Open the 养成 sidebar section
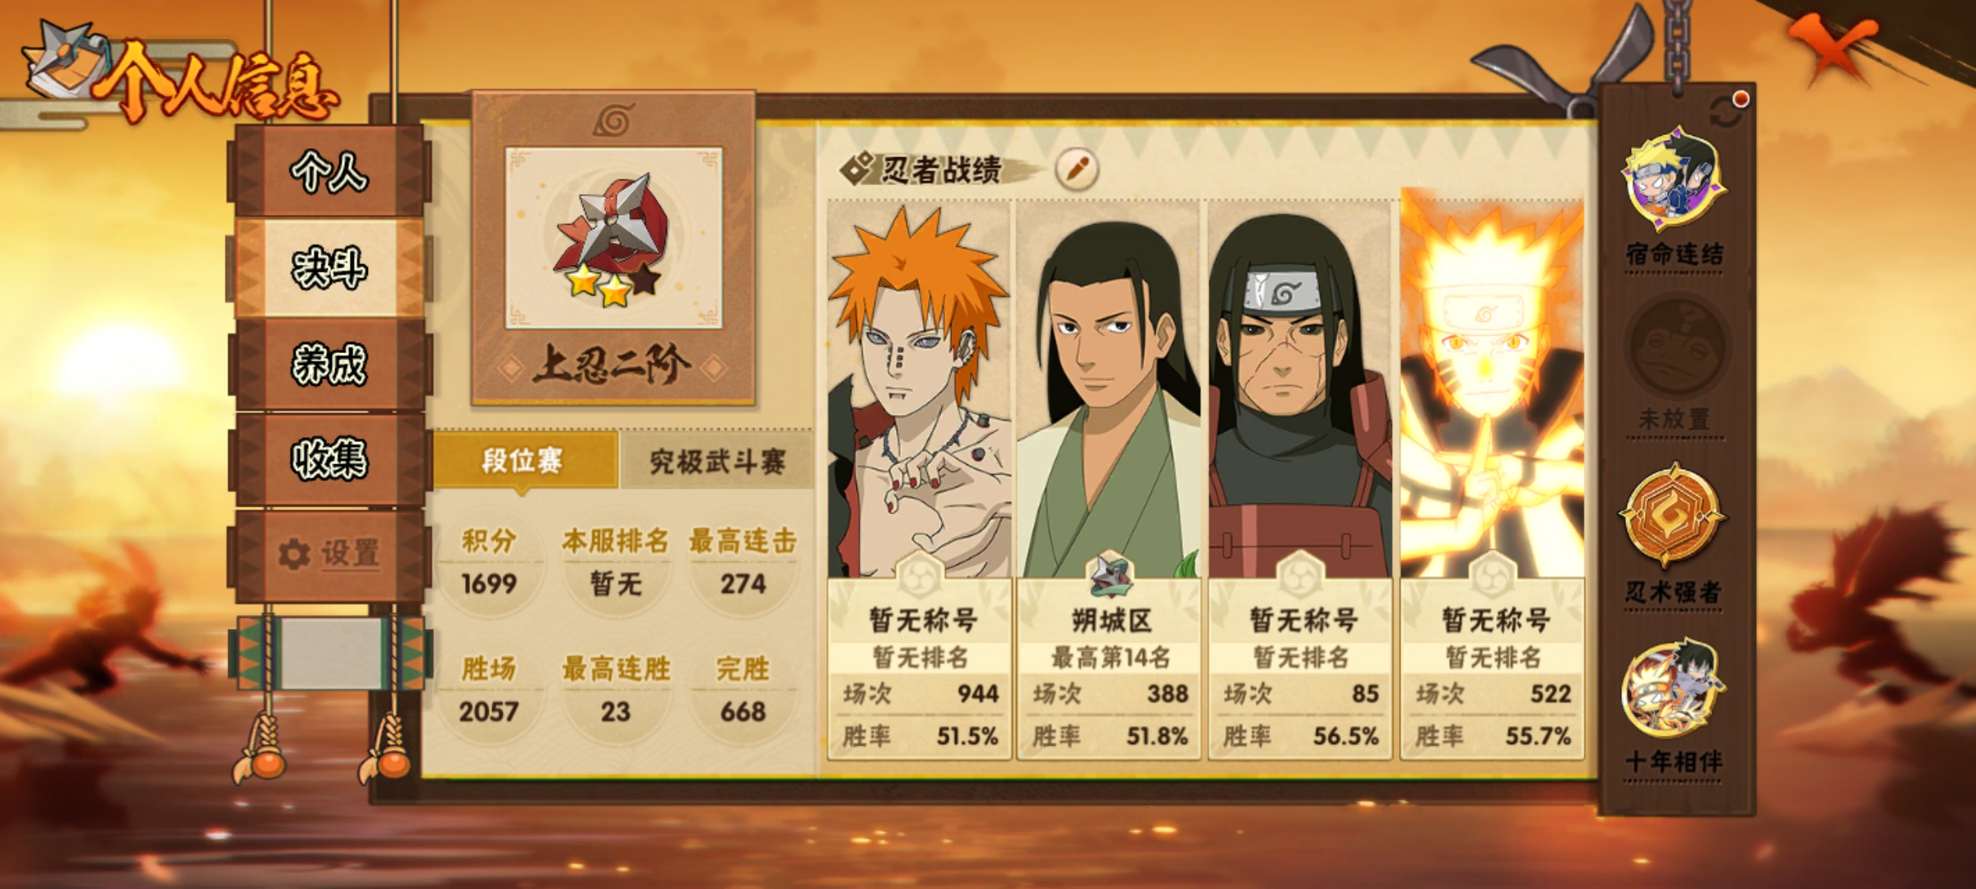The image size is (1976, 889). tap(329, 364)
